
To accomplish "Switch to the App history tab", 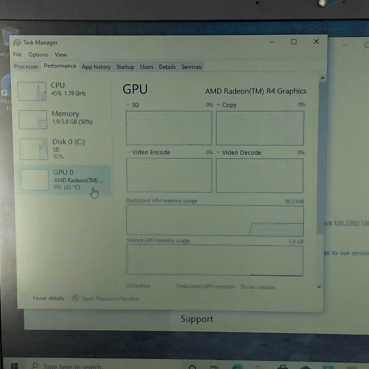I will (x=96, y=67).
